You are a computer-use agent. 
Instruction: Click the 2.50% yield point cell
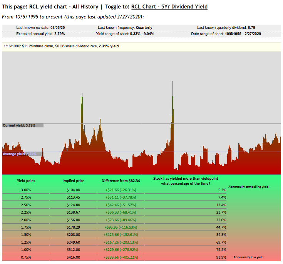26,205
